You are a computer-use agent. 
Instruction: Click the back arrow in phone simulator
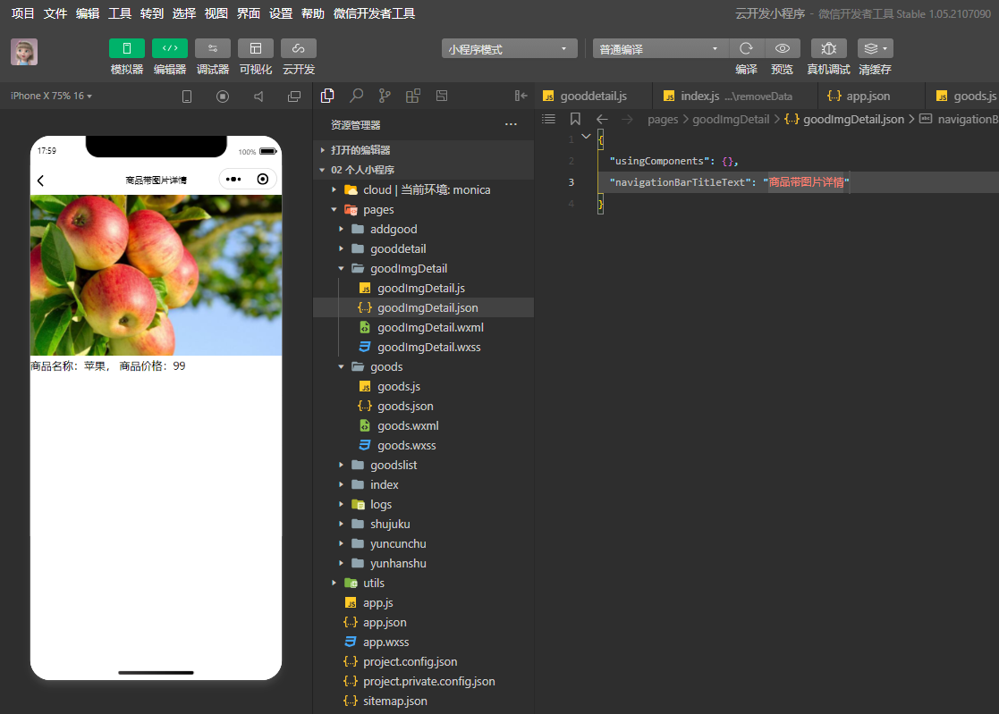pyautogui.click(x=41, y=181)
